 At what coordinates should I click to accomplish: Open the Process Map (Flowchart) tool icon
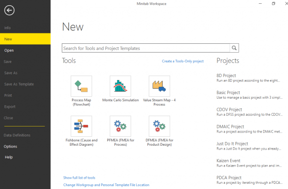click(x=81, y=86)
